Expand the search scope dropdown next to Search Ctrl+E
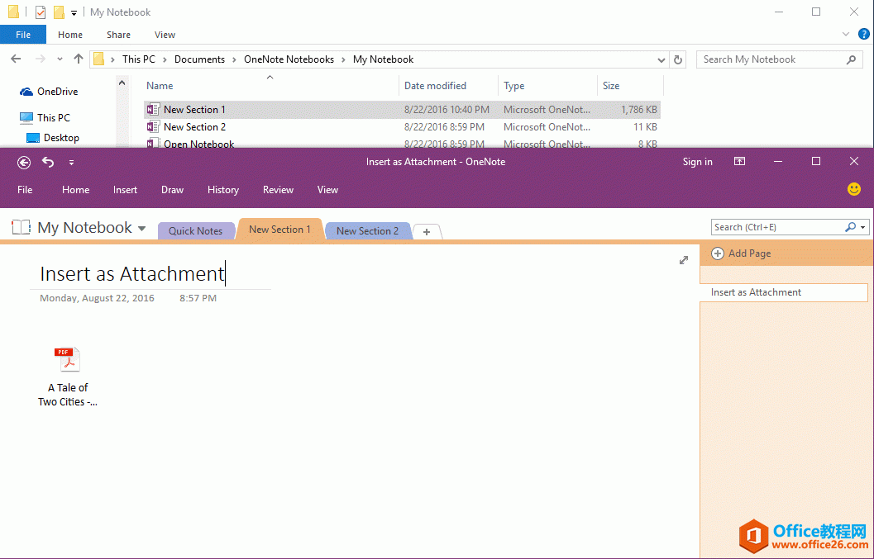Image resolution: width=874 pixels, height=559 pixels. [x=862, y=226]
